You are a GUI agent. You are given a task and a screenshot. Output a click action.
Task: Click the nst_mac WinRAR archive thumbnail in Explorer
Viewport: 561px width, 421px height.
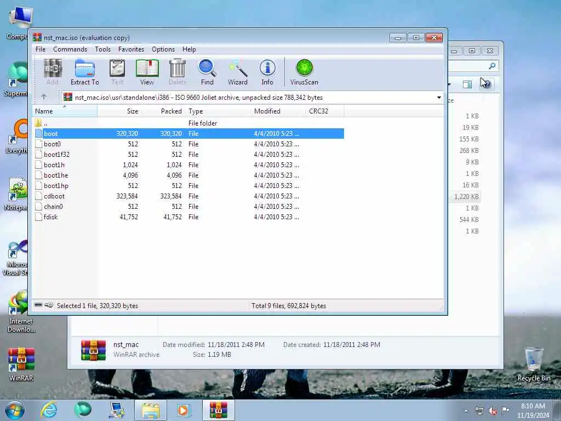point(93,350)
